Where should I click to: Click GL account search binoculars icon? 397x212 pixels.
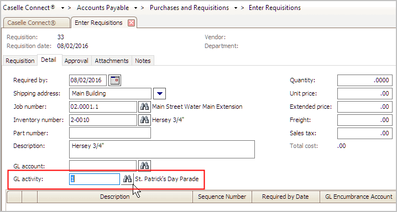(144, 166)
